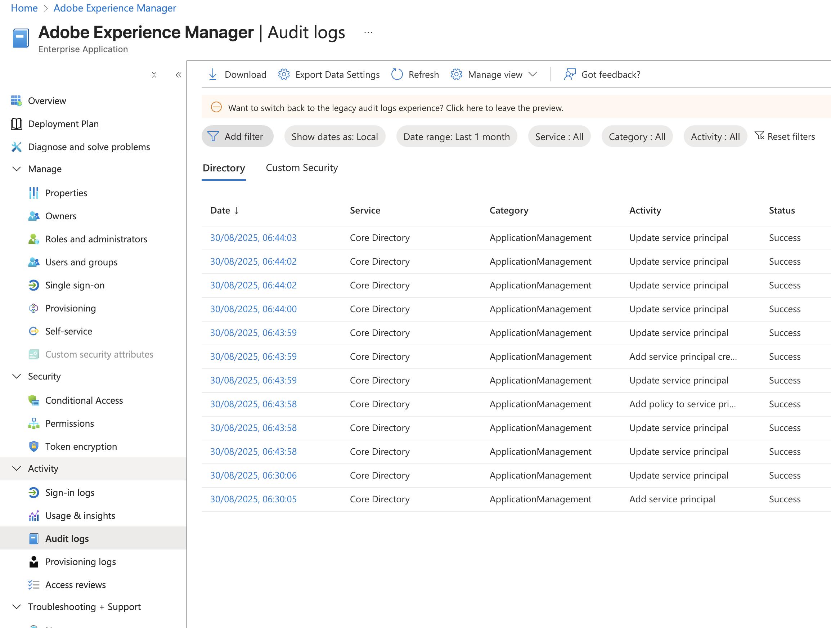Open the Show dates as: Local filter
This screenshot has height=628, width=831.
pos(335,136)
